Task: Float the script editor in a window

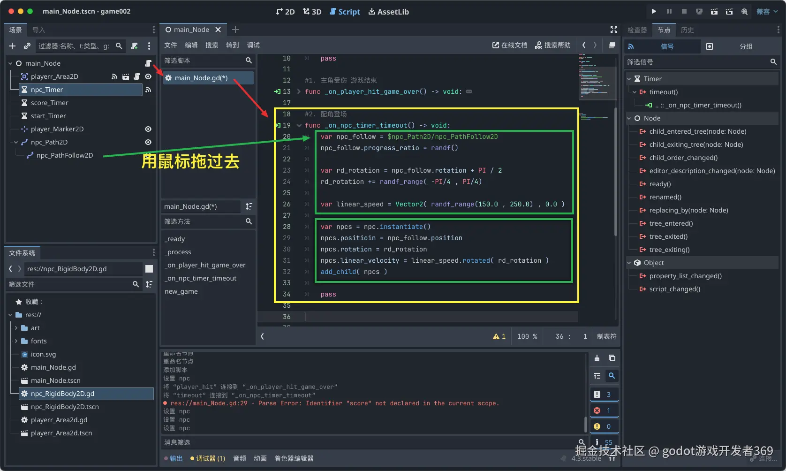Action: 612,45
